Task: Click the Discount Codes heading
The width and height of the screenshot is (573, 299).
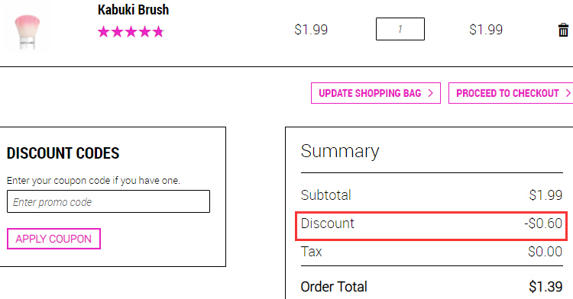Action: point(63,153)
